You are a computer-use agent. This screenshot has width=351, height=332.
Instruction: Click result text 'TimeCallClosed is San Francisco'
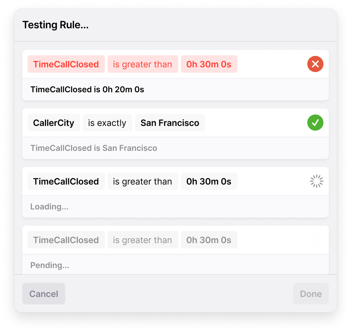click(x=94, y=148)
